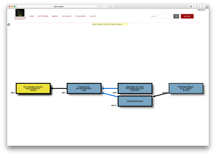The width and height of the screenshot is (216, 156).
Task: Click the site logo image
Action: (x=20, y=13)
